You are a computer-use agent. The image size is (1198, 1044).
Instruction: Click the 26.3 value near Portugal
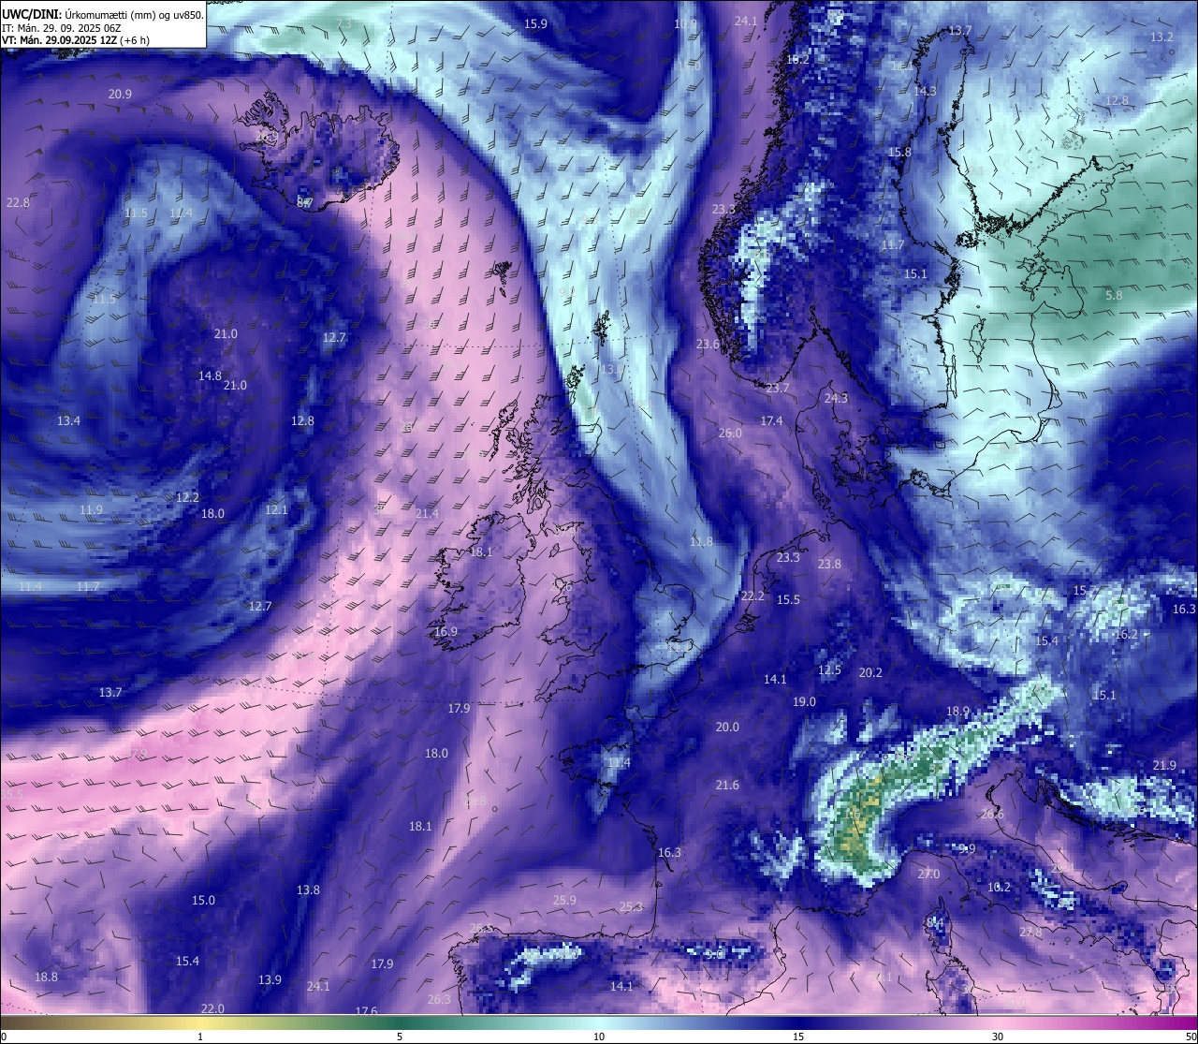(x=439, y=1000)
